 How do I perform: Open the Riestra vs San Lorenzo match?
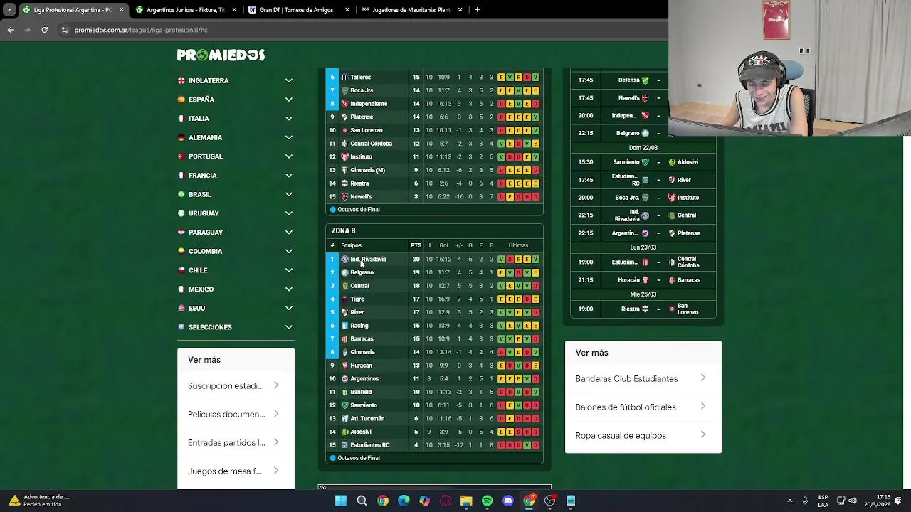pyautogui.click(x=643, y=309)
